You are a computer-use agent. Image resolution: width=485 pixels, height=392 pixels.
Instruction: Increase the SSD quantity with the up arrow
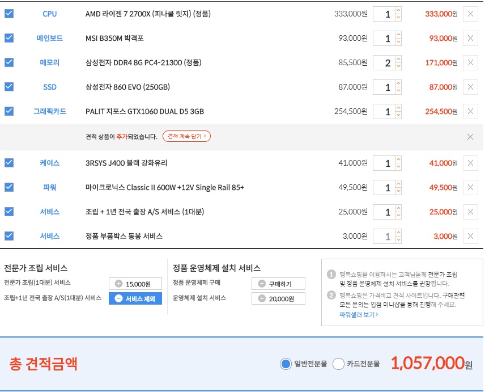click(398, 83)
